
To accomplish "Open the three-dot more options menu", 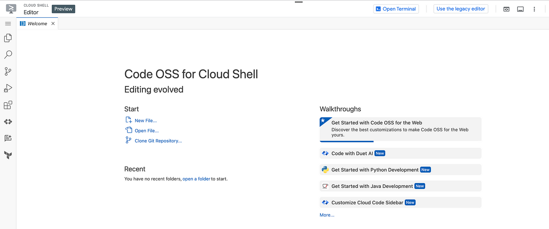I will tap(534, 9).
